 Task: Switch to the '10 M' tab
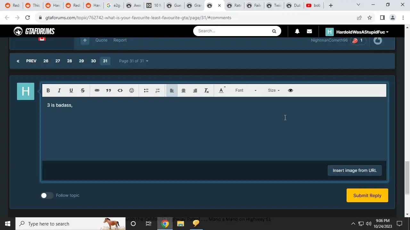154,5
